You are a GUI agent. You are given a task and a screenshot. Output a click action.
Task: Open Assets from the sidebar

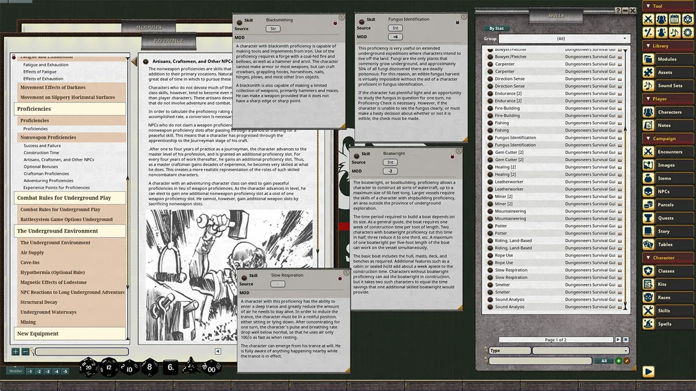pos(668,72)
